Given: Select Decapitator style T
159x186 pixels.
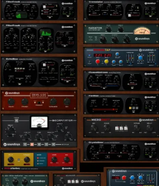Looking at the screenshot, I should pyautogui.click(x=46, y=144).
